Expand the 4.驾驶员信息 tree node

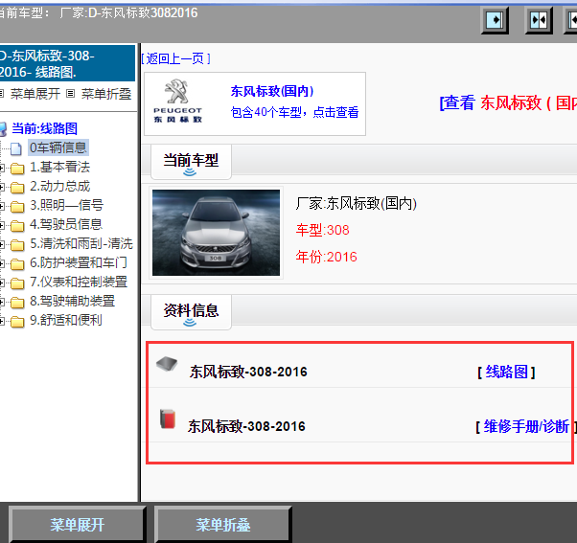[x=2, y=225]
